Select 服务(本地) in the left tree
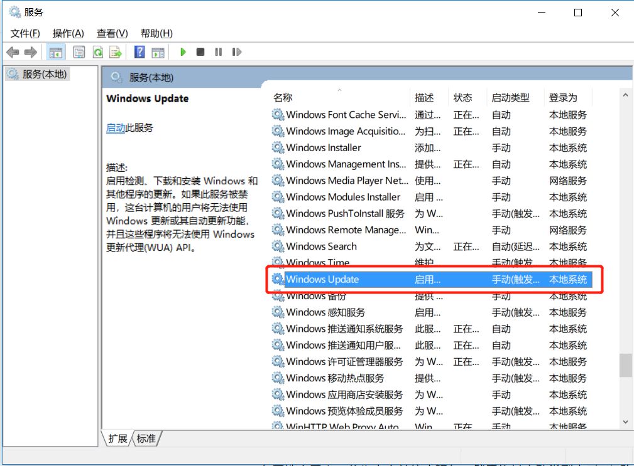This screenshot has width=634, height=466. coord(44,73)
